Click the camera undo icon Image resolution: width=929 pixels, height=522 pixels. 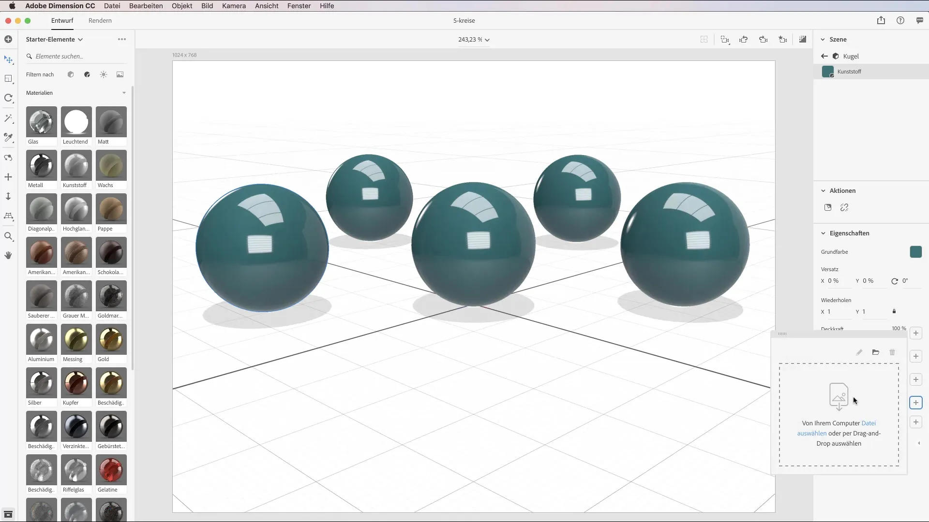click(x=744, y=40)
